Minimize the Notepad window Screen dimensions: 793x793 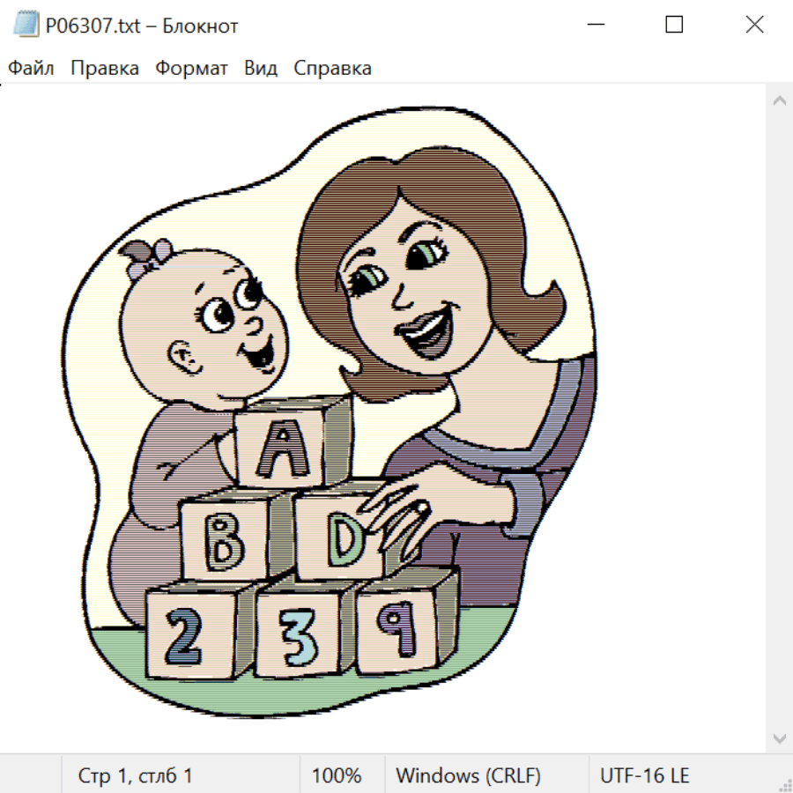[594, 26]
